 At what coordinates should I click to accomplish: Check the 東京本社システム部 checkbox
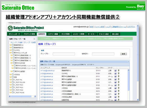[13, 53]
